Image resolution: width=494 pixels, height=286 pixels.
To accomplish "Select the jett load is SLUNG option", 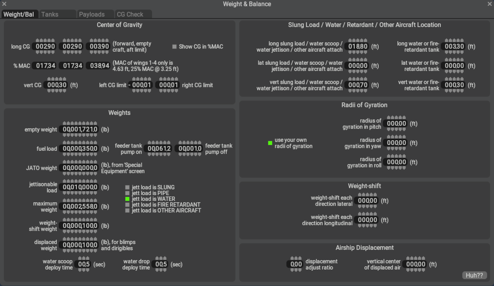I will [128, 187].
